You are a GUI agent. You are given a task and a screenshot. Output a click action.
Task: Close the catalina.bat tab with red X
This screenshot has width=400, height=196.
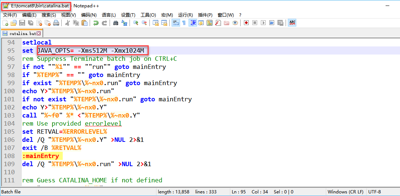pos(38,34)
